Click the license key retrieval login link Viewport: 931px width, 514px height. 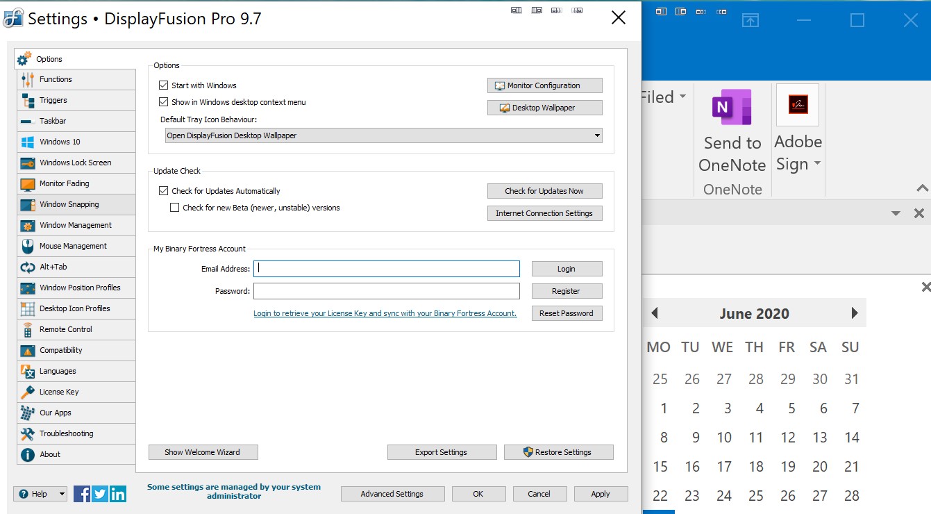point(385,313)
